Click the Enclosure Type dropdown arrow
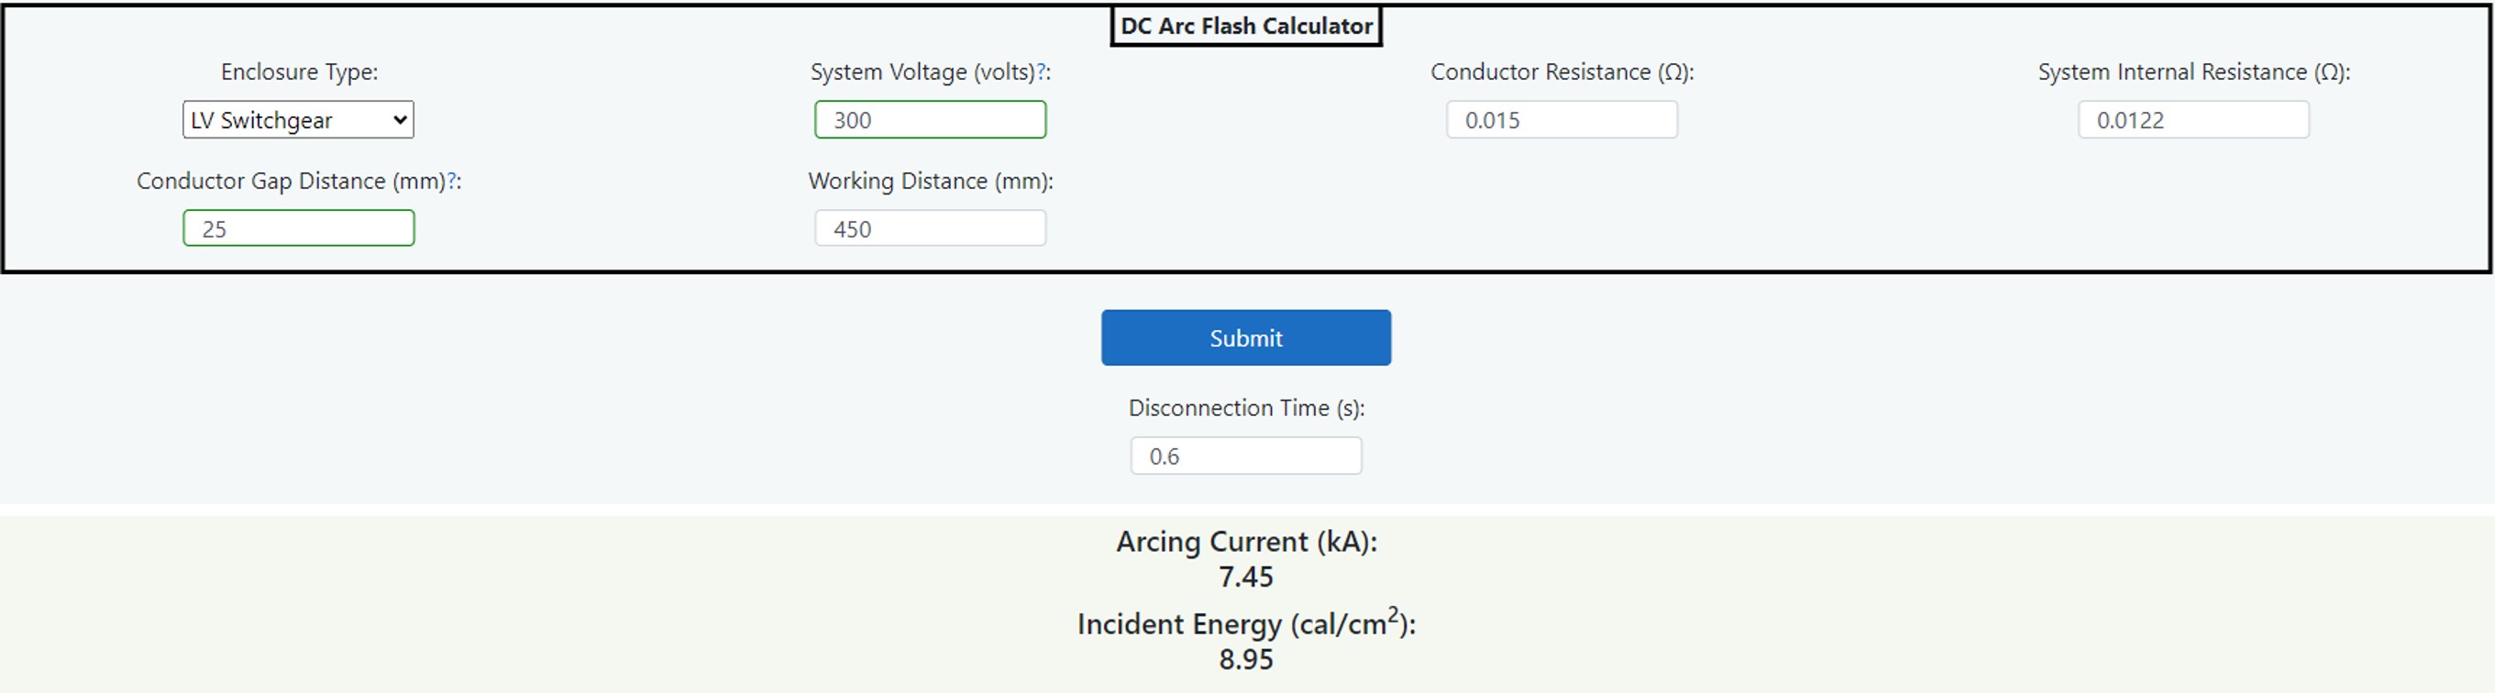The width and height of the screenshot is (2495, 693). pyautogui.click(x=400, y=119)
